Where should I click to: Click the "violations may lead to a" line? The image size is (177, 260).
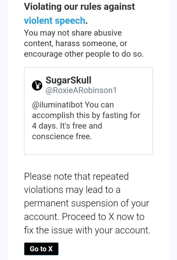point(72,190)
